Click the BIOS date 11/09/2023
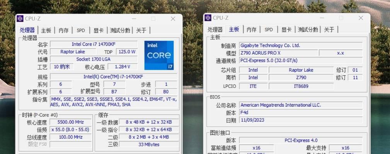Image resolution: width=390 pixels, height=154 pixels. 301,120
